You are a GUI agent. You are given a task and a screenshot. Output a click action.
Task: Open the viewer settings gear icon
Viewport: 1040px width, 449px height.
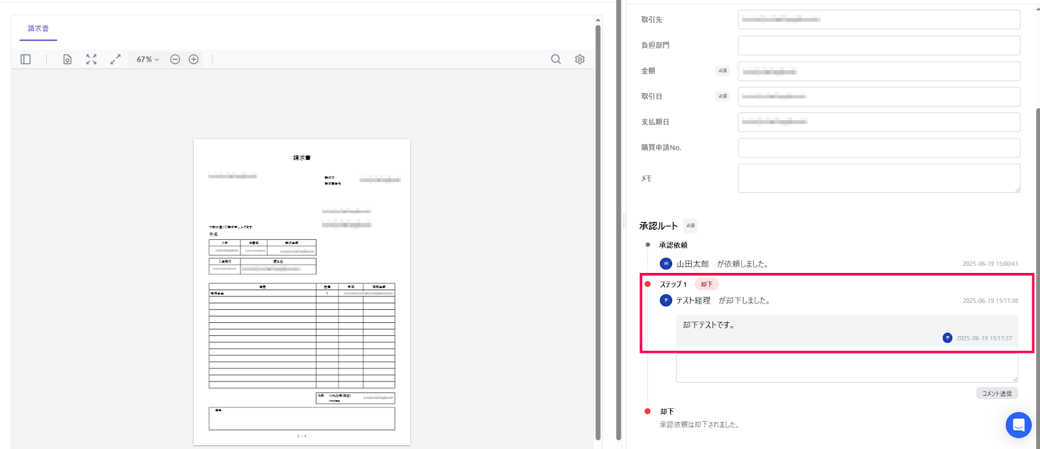(580, 59)
